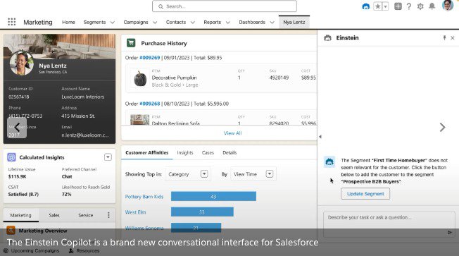Pin the Einstein panel
The width and height of the screenshot is (459, 256).
click(444, 38)
